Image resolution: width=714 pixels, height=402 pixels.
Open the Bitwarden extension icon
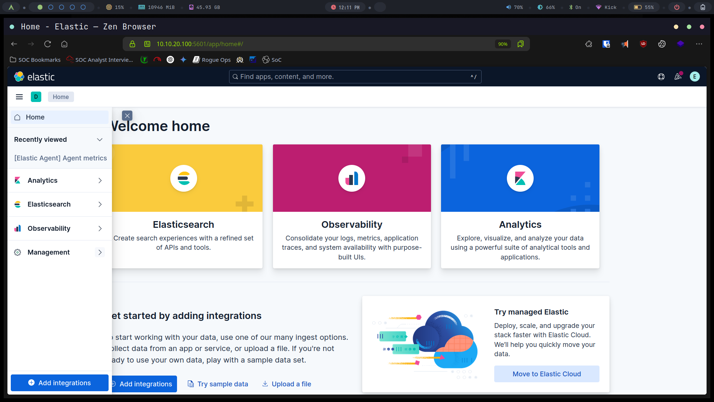(x=606, y=44)
